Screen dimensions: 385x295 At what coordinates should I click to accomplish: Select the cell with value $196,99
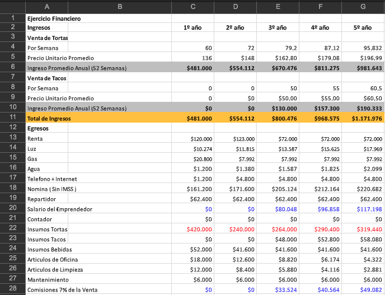pyautogui.click(x=363, y=58)
